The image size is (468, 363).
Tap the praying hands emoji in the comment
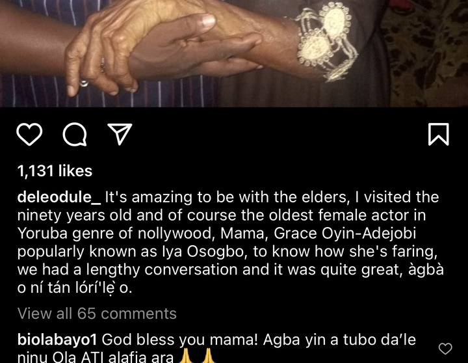point(197,356)
